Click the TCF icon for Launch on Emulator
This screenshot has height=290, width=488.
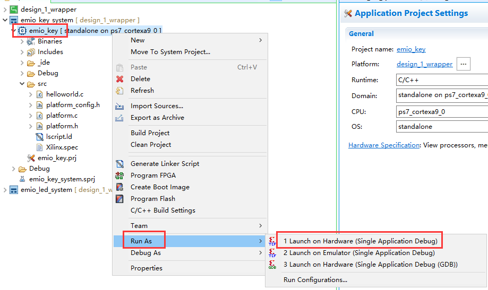(272, 253)
